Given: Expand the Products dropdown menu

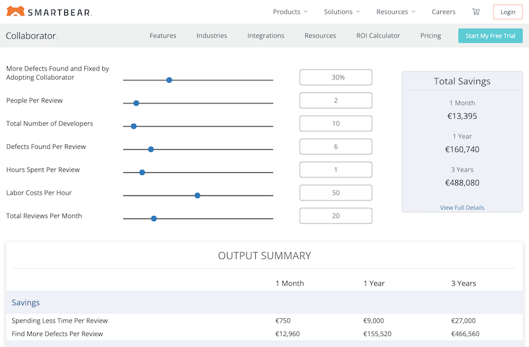Looking at the screenshot, I should click(x=290, y=12).
